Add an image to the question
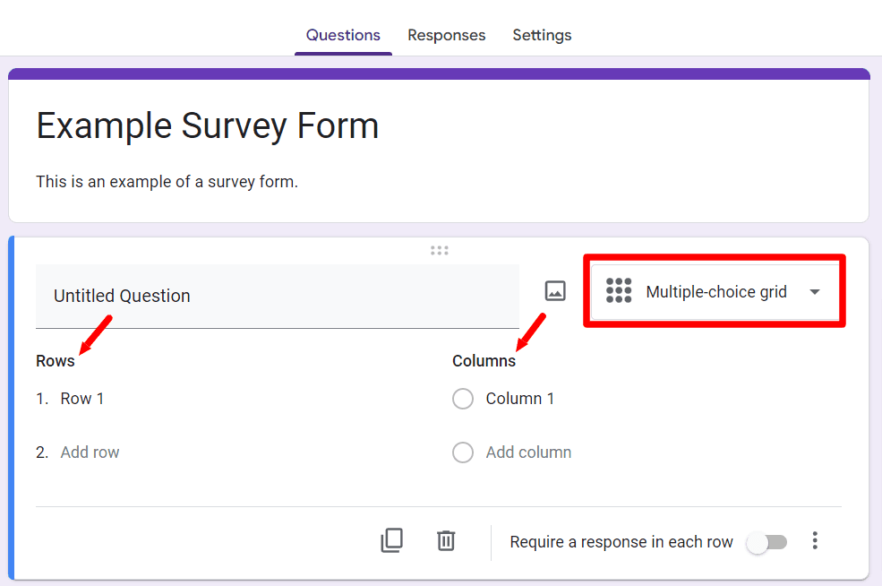The height and width of the screenshot is (586, 882). click(x=555, y=291)
